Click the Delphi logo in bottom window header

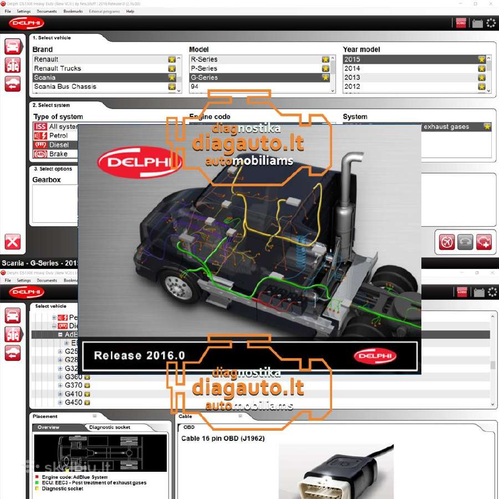[x=27, y=292]
